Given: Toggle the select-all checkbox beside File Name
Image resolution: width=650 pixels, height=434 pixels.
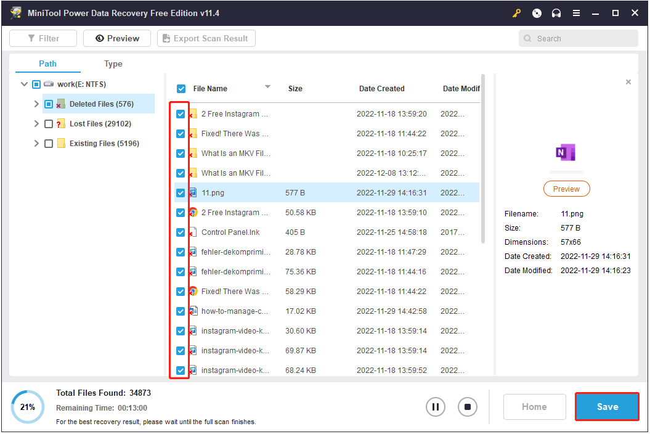Looking at the screenshot, I should [181, 89].
